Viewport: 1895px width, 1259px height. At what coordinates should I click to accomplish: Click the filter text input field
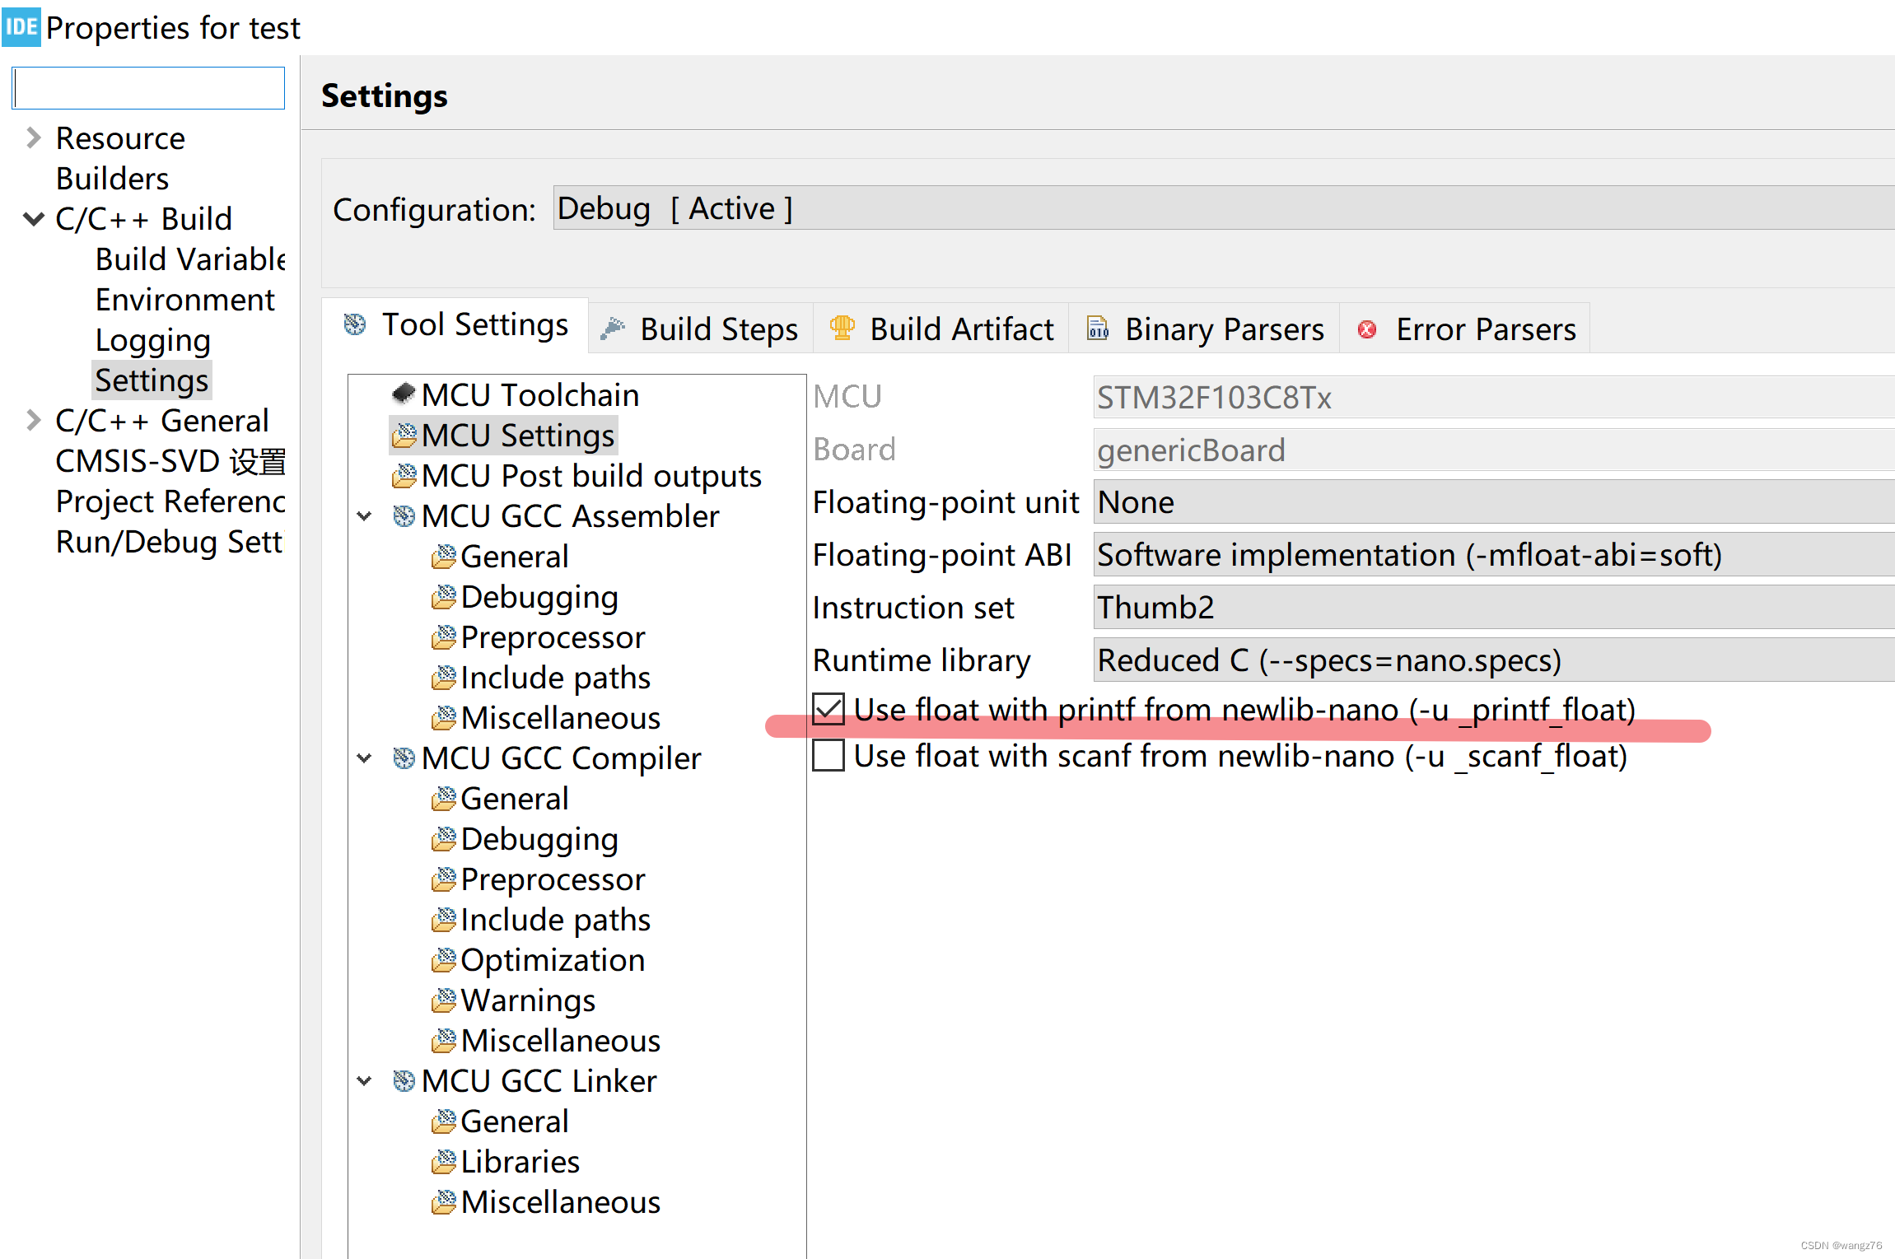(x=149, y=88)
